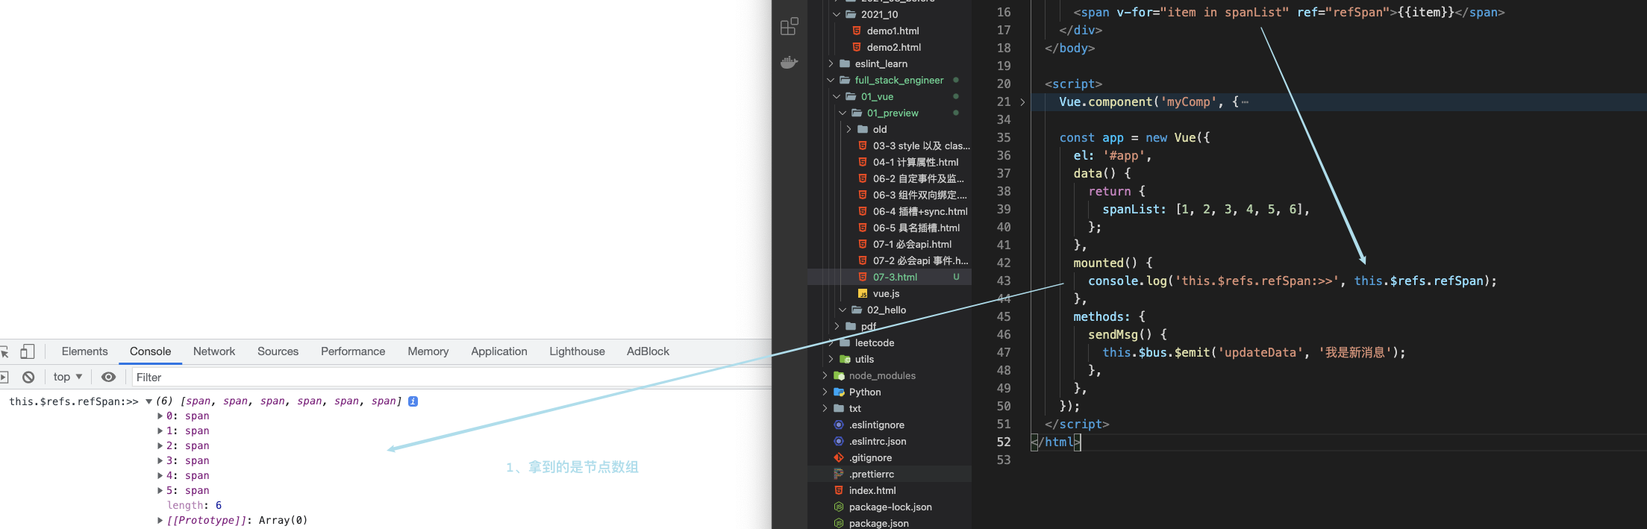Expand console entry 0: span
The height and width of the screenshot is (529, 1647).
160,416
